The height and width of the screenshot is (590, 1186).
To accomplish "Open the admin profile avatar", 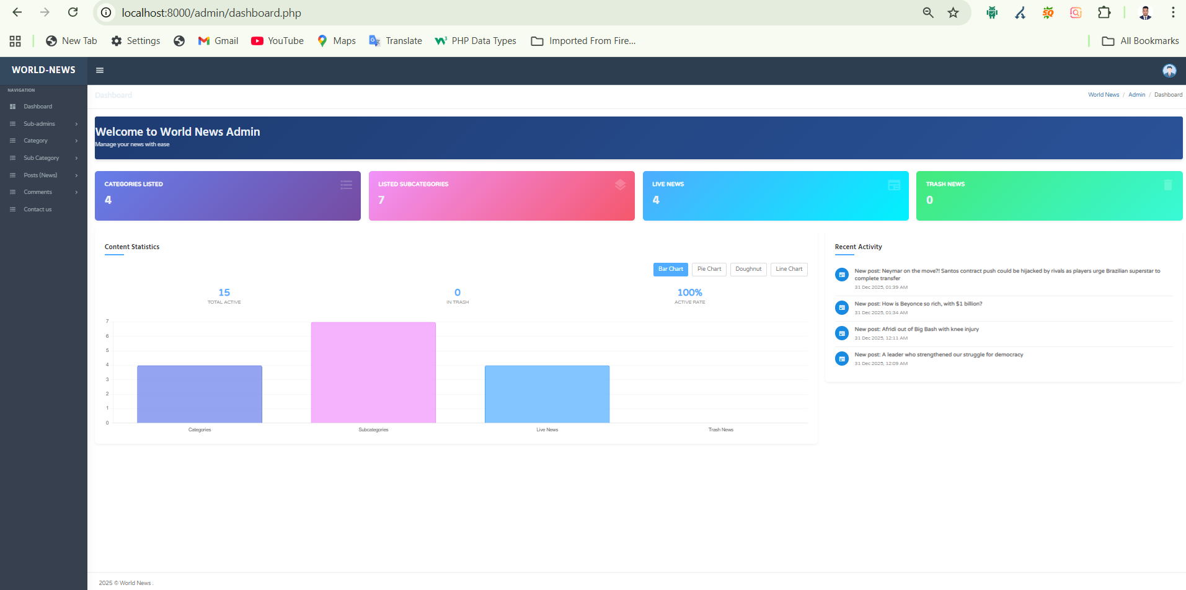I will [x=1169, y=71].
